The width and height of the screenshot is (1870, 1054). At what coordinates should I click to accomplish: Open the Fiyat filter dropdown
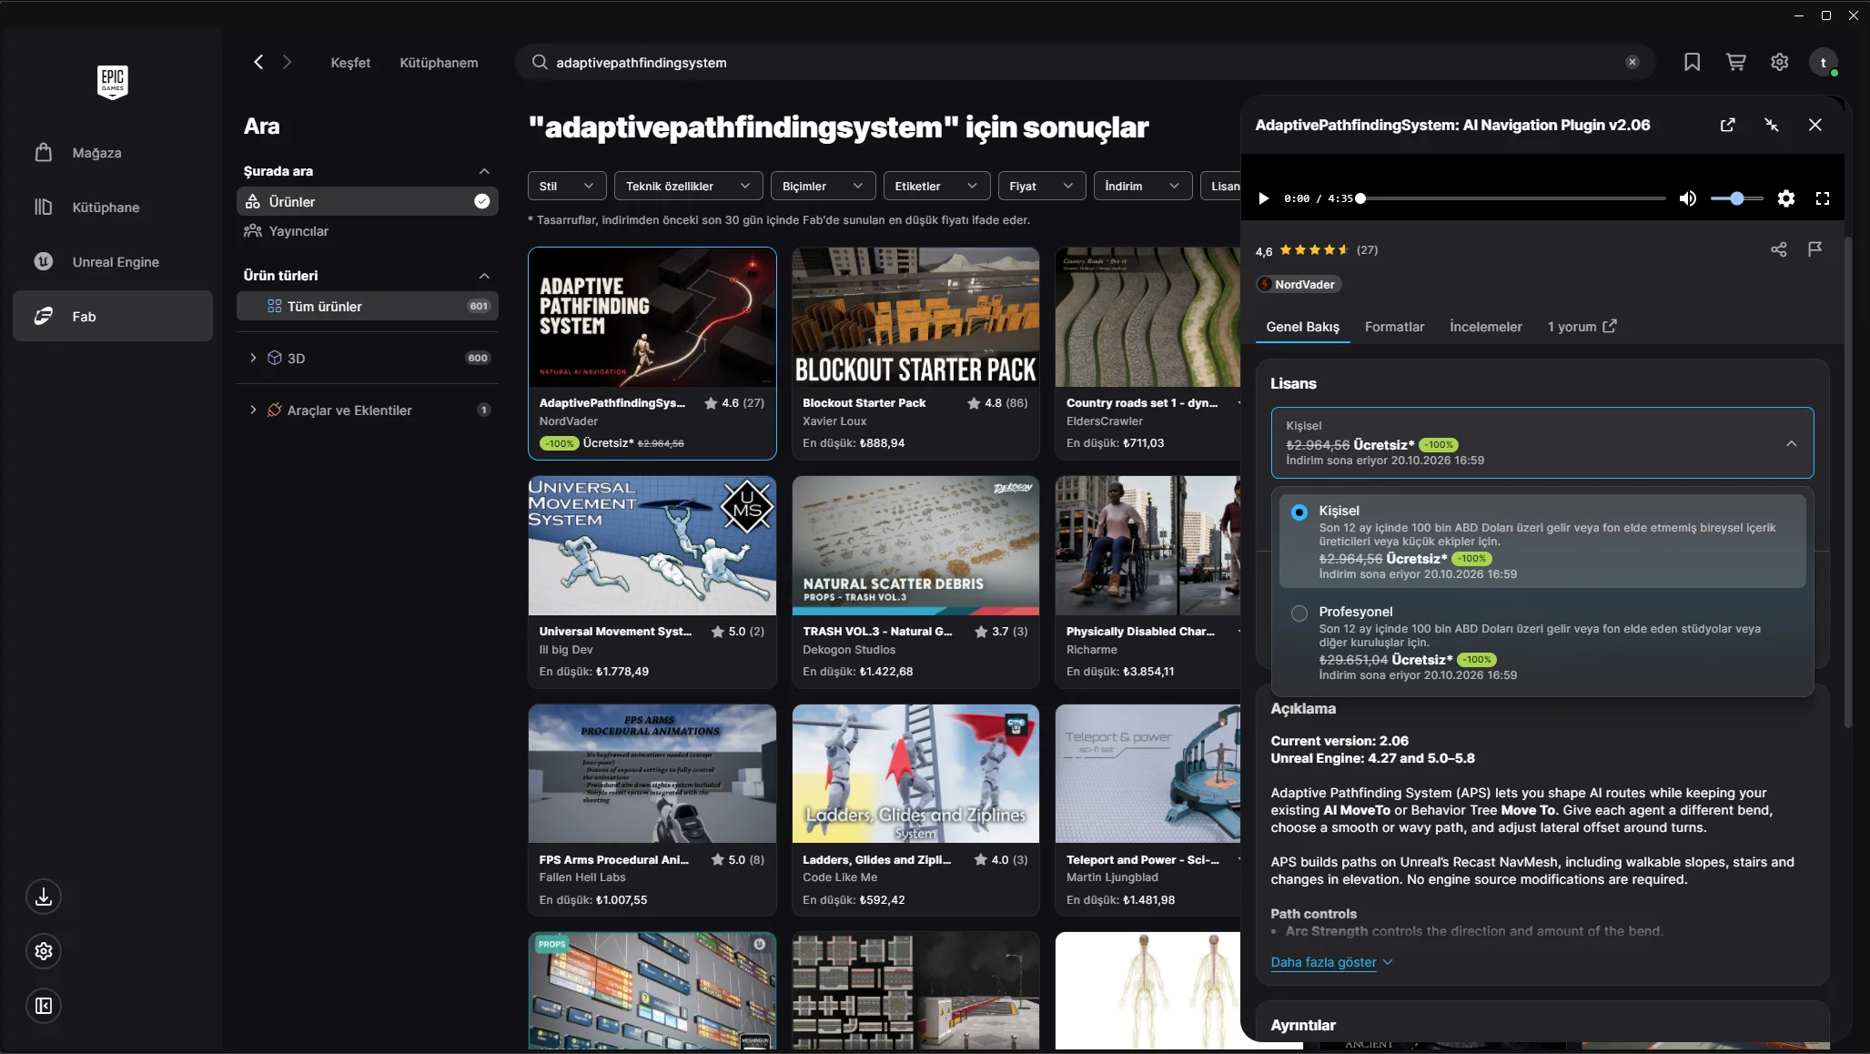(1041, 186)
